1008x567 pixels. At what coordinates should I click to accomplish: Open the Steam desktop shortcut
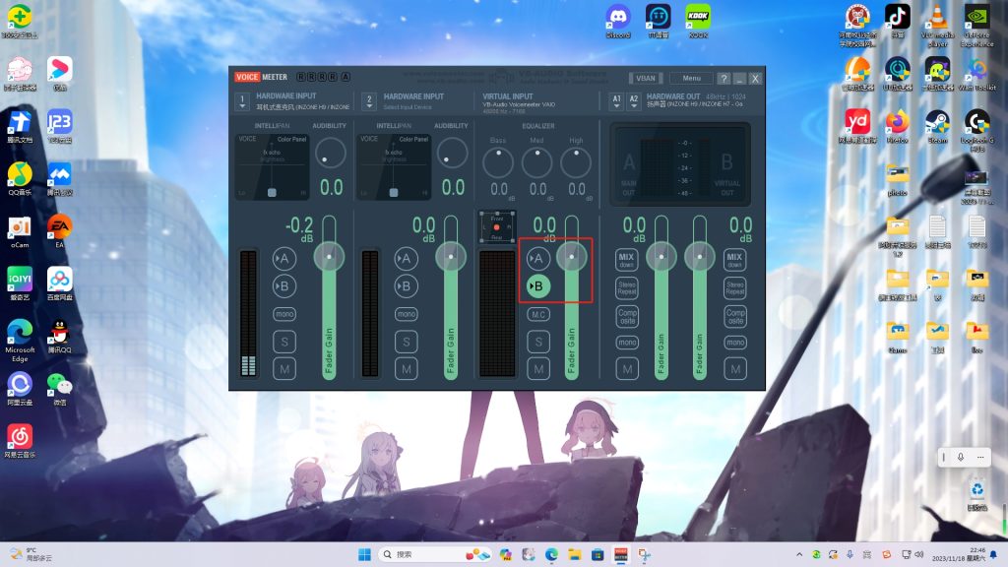pos(937,126)
